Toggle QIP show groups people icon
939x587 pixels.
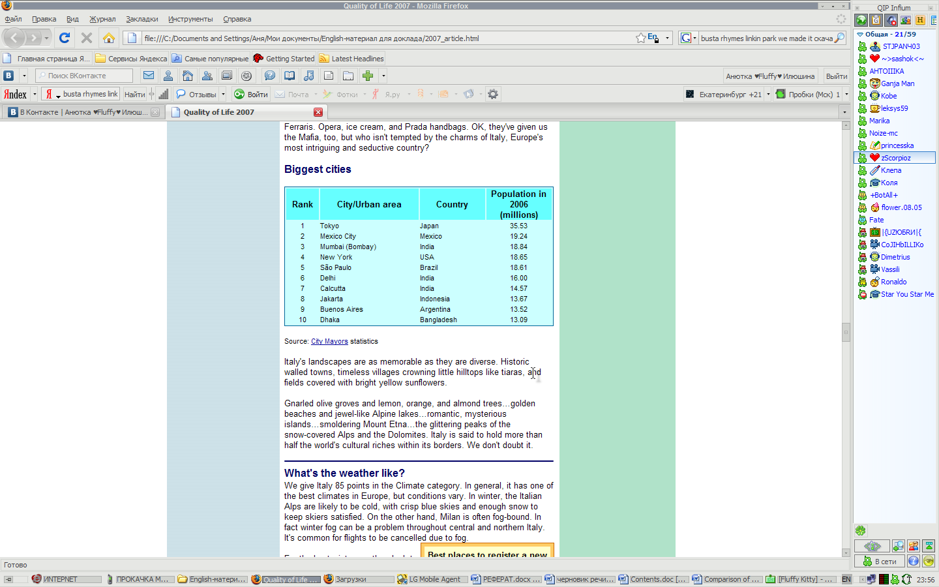pos(905,20)
